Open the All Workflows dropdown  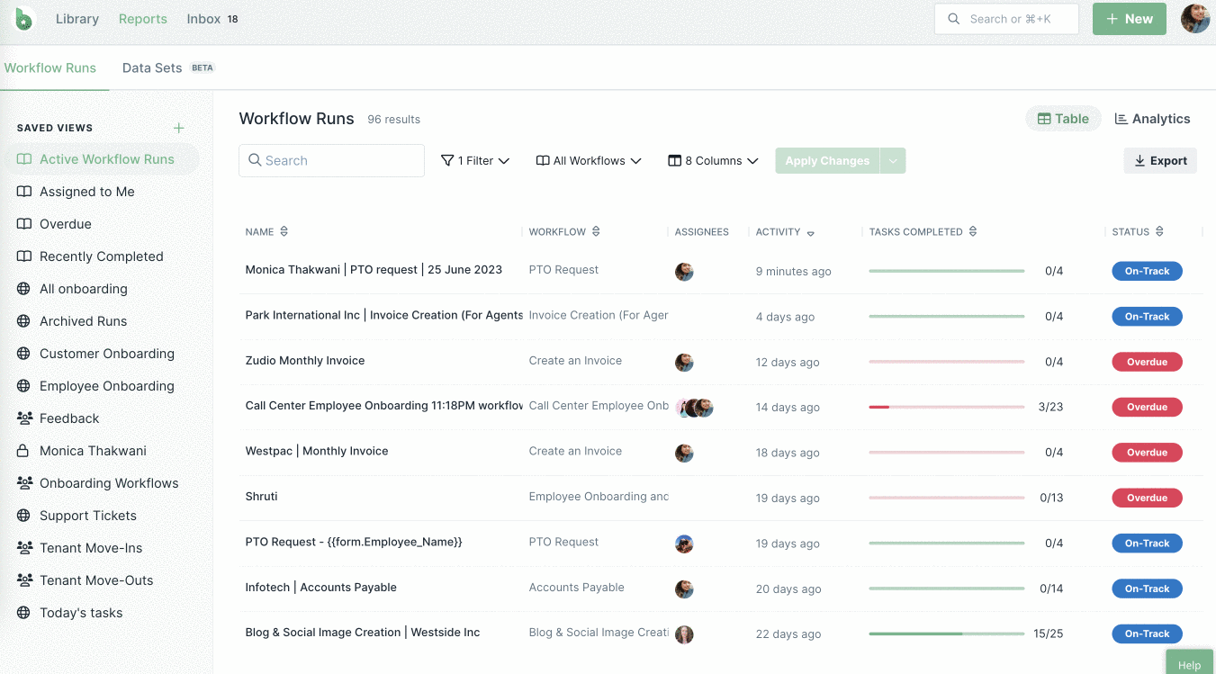coord(589,161)
